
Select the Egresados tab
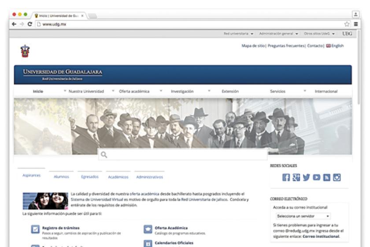point(90,176)
